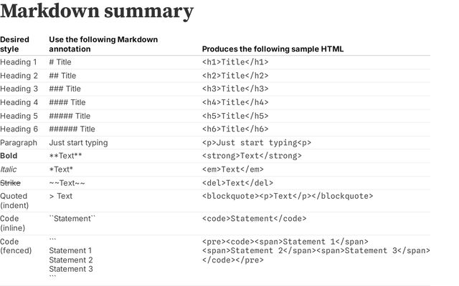Click the "Markdown summary" page heading

[97, 12]
